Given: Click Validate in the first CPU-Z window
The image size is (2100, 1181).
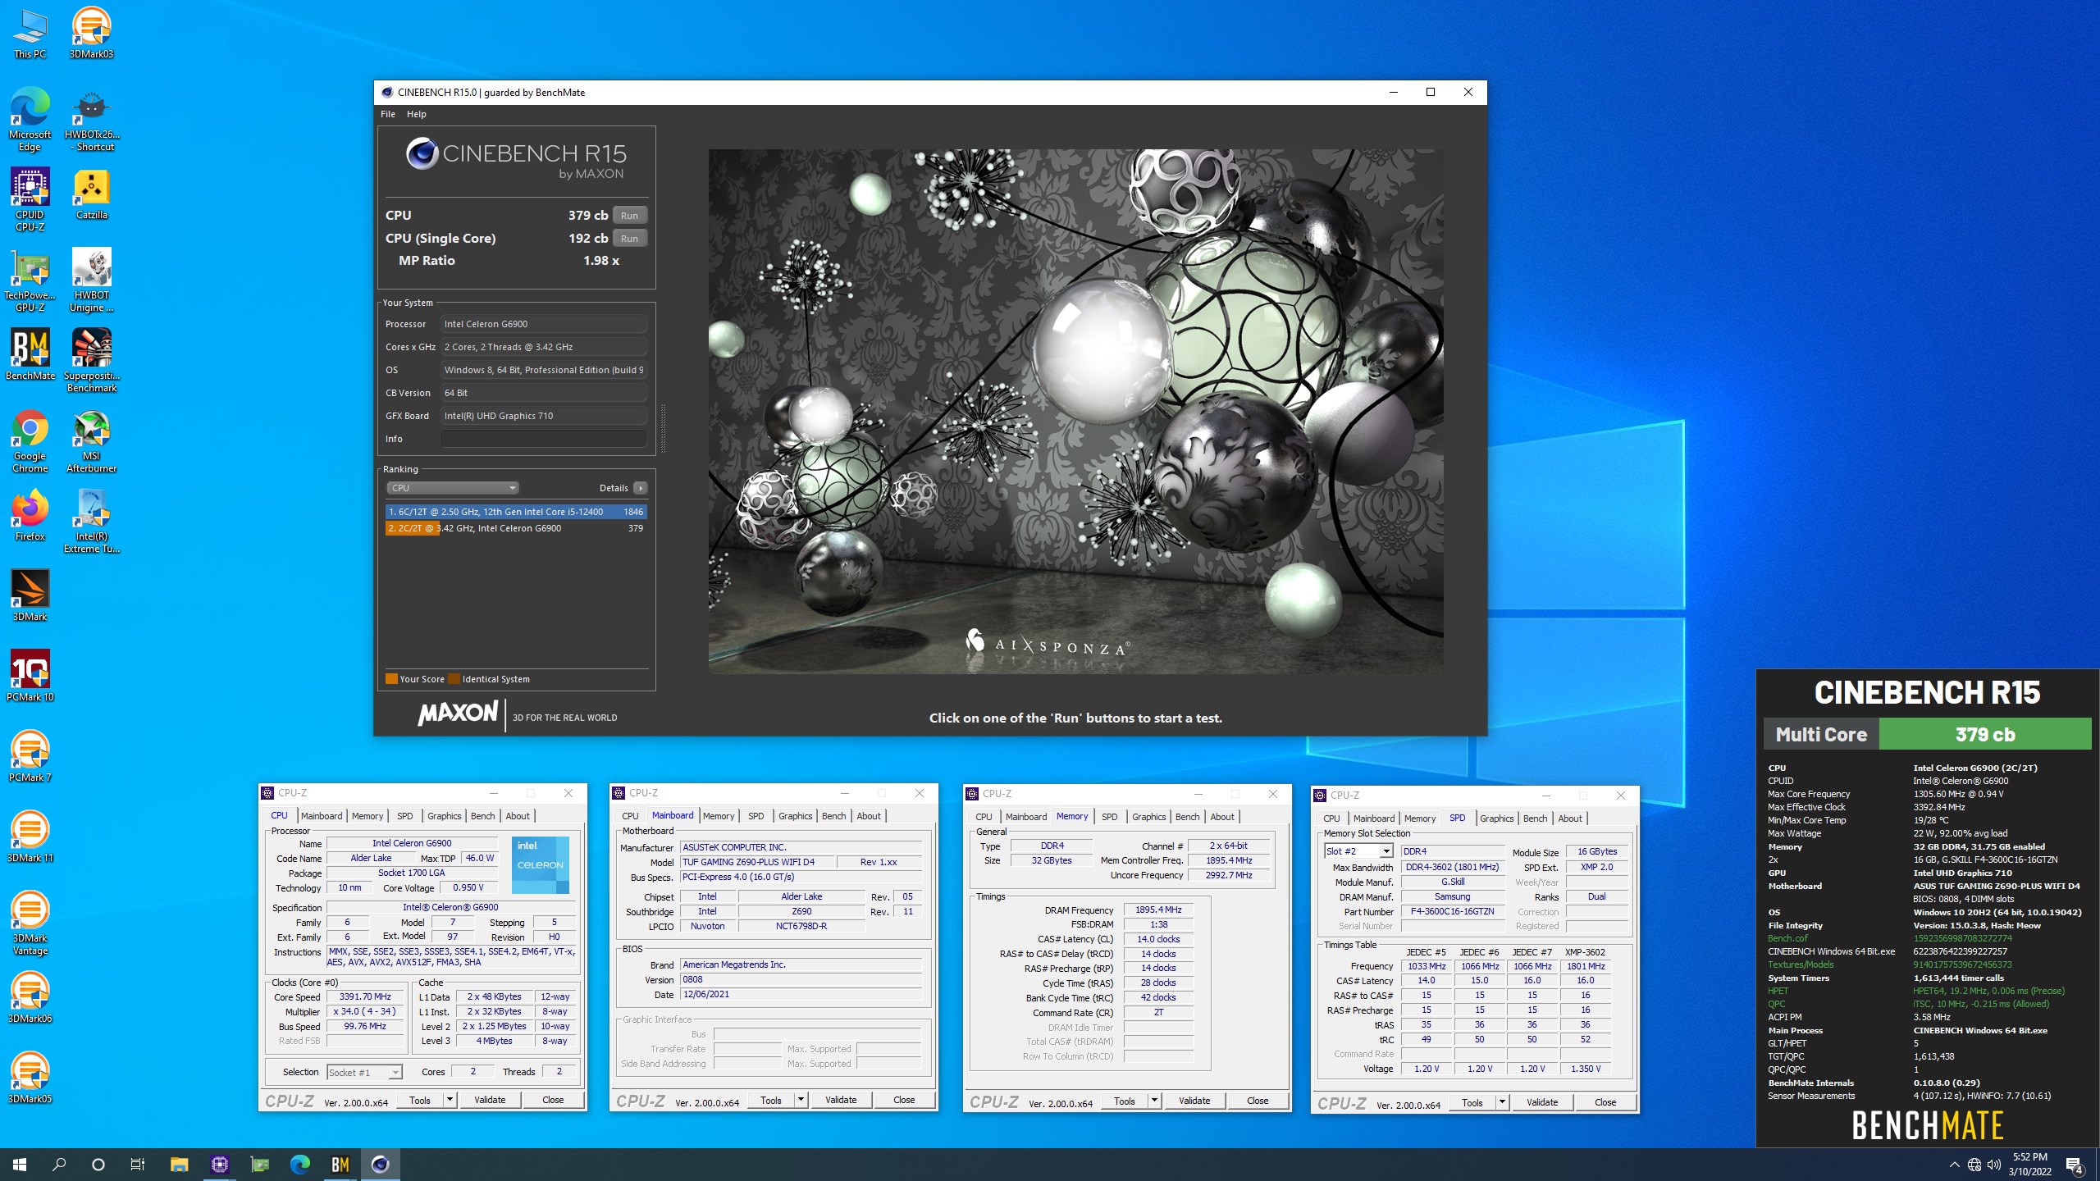Looking at the screenshot, I should (x=490, y=1100).
